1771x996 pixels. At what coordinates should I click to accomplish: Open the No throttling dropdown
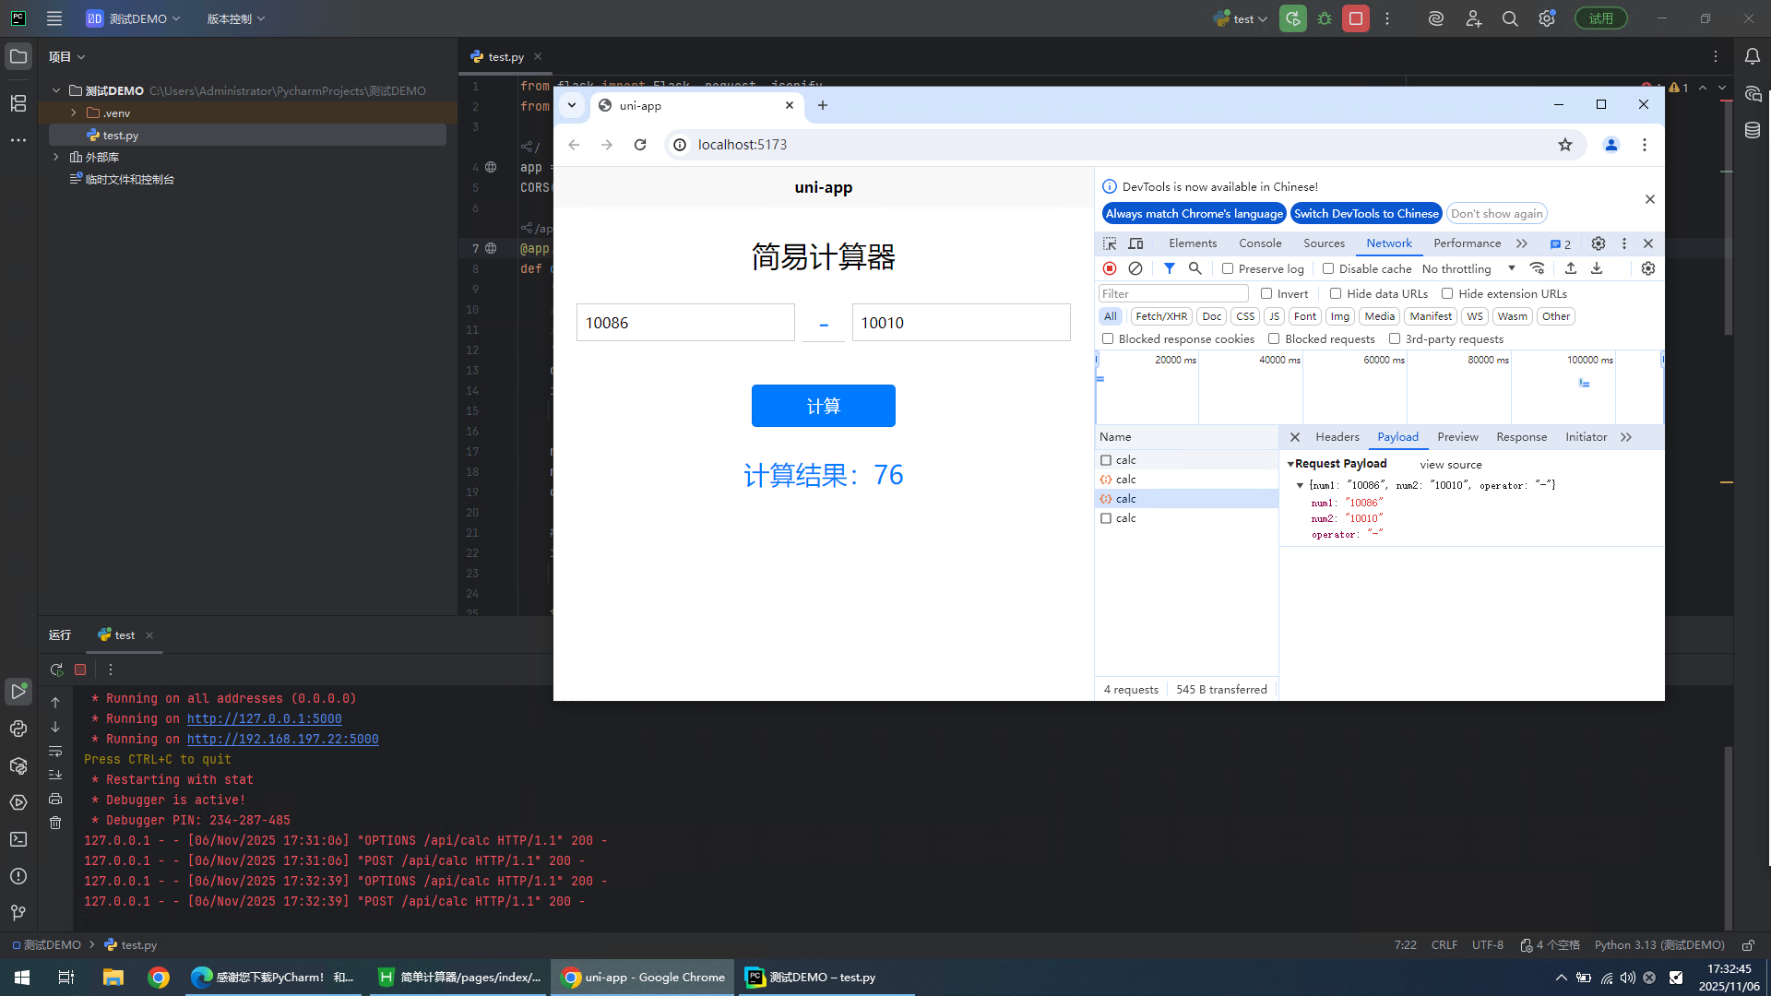(x=1468, y=268)
